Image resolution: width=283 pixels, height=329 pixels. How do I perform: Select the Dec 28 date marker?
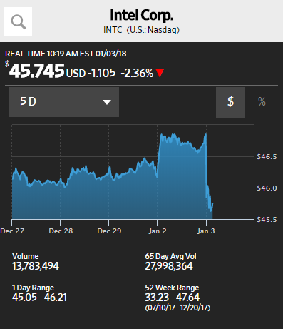tap(61, 231)
